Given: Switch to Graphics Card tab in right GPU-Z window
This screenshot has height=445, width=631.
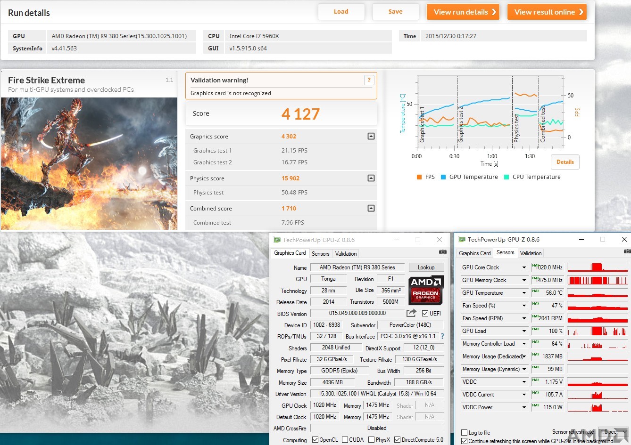Looking at the screenshot, I should [475, 253].
